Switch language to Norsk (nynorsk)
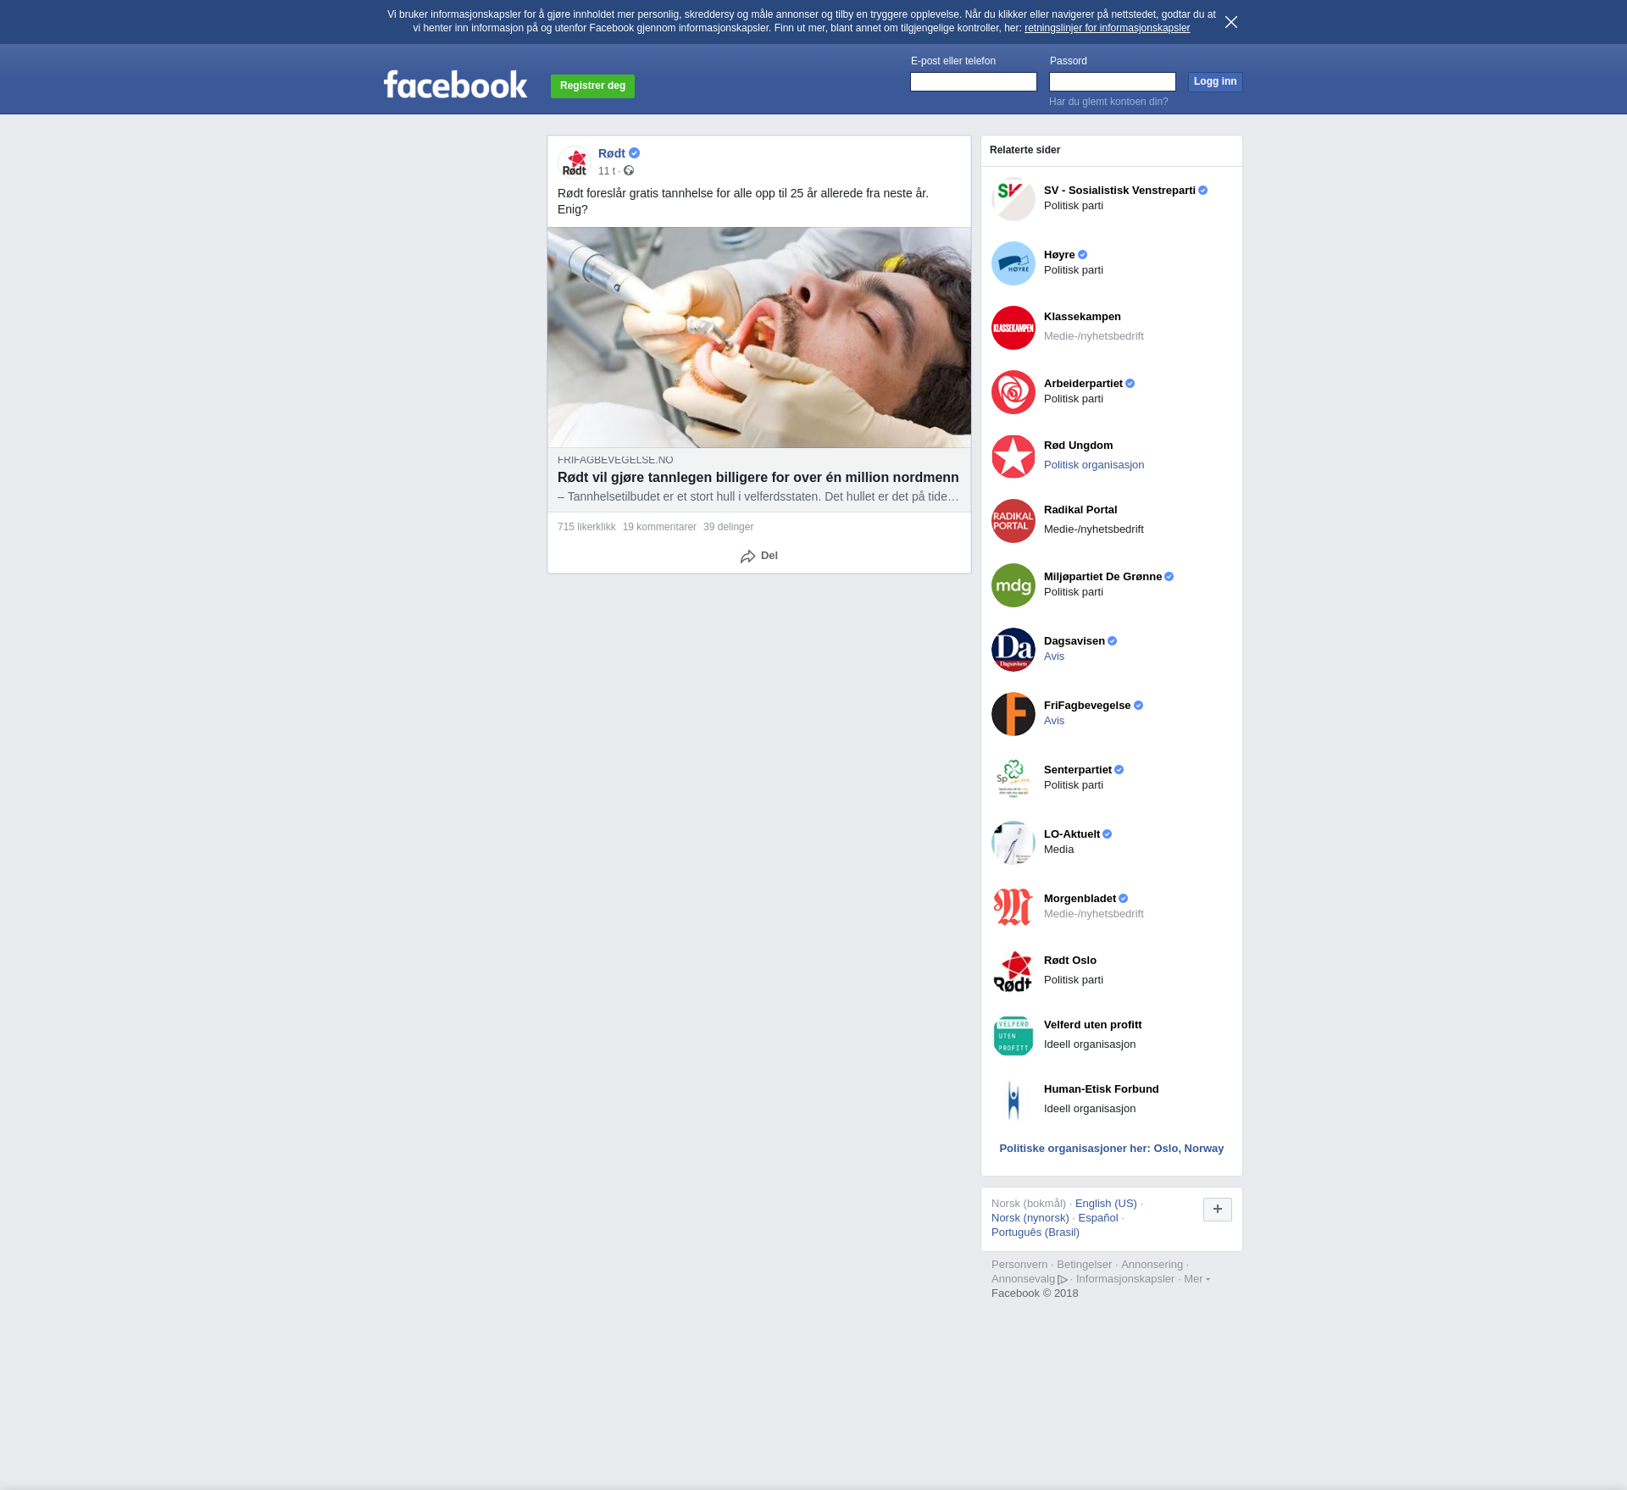This screenshot has width=1627, height=1490. [1030, 1218]
